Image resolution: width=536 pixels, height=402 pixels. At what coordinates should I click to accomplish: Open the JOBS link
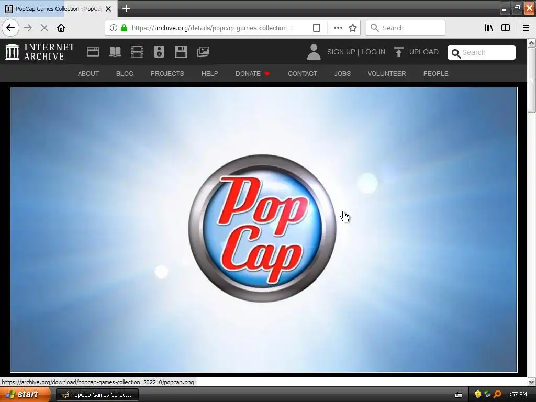(342, 73)
